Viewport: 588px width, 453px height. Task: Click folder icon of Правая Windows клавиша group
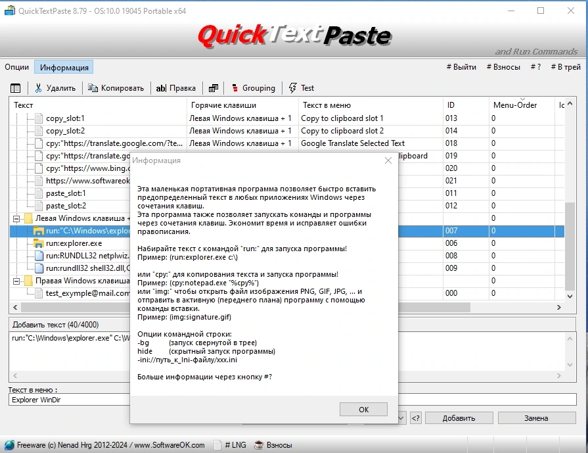[x=28, y=281]
